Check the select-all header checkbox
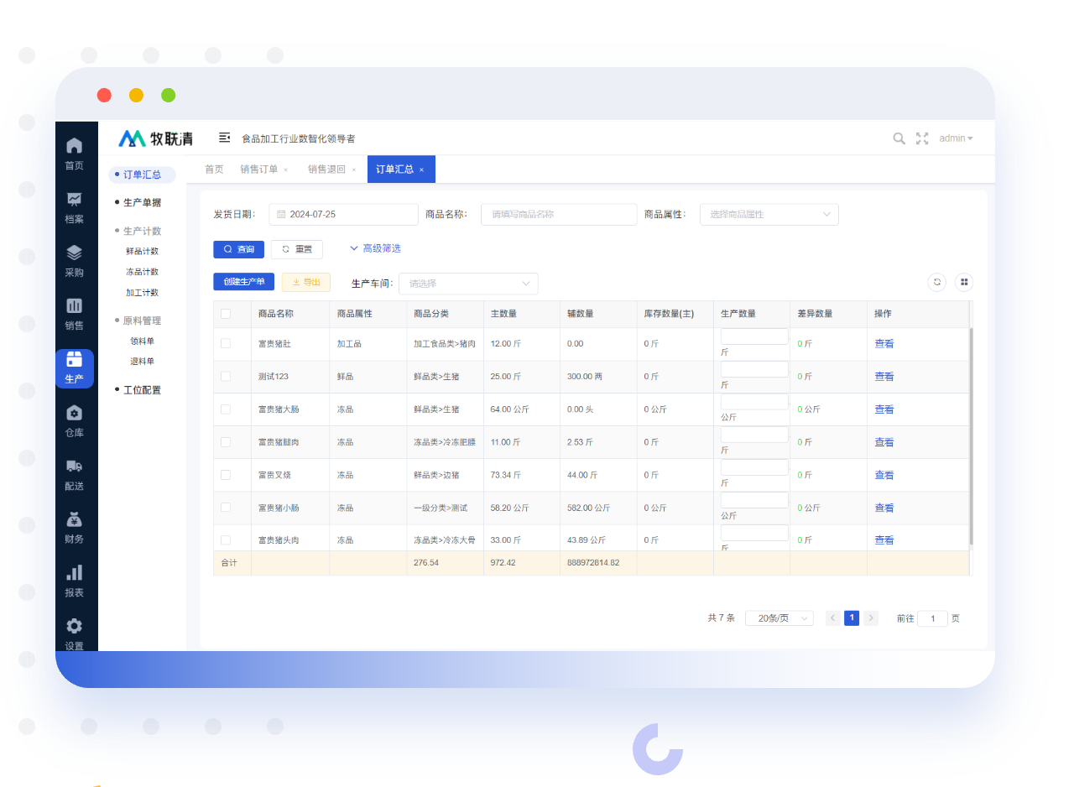This screenshot has width=1074, height=787. click(x=226, y=314)
